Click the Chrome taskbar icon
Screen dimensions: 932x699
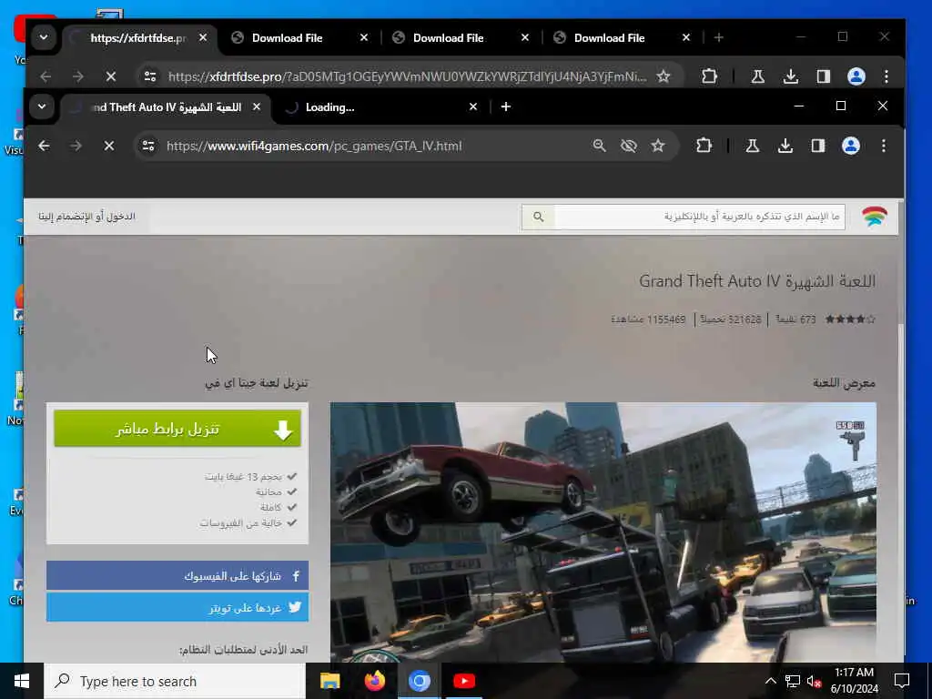[419, 681]
